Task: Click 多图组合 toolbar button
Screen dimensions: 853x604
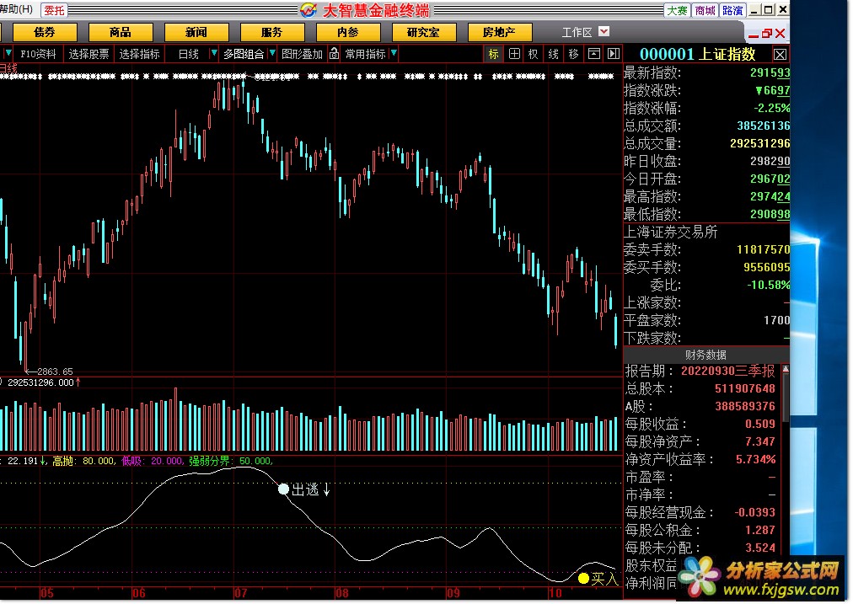Action: (243, 54)
